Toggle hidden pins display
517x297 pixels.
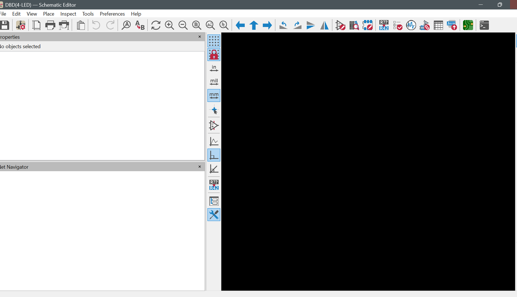[x=214, y=126]
